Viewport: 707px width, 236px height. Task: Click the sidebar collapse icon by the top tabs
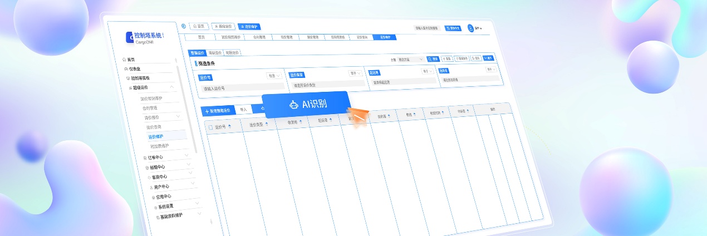(x=184, y=26)
